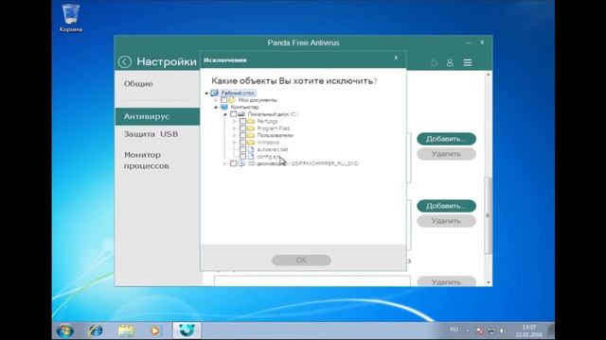Open the Windows Start menu

[x=65, y=331]
